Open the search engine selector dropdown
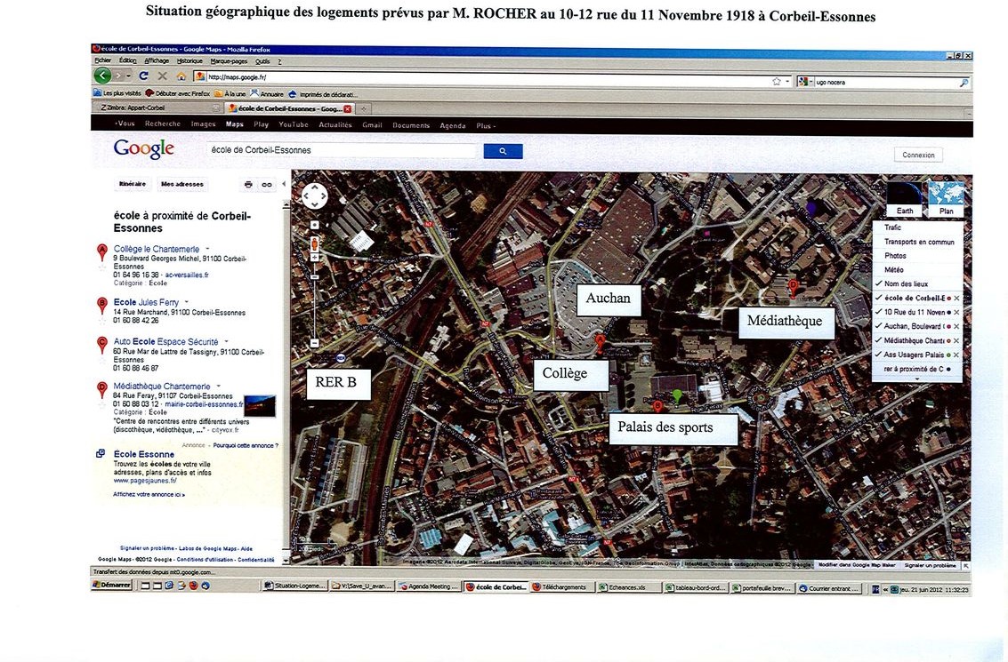 (x=805, y=82)
